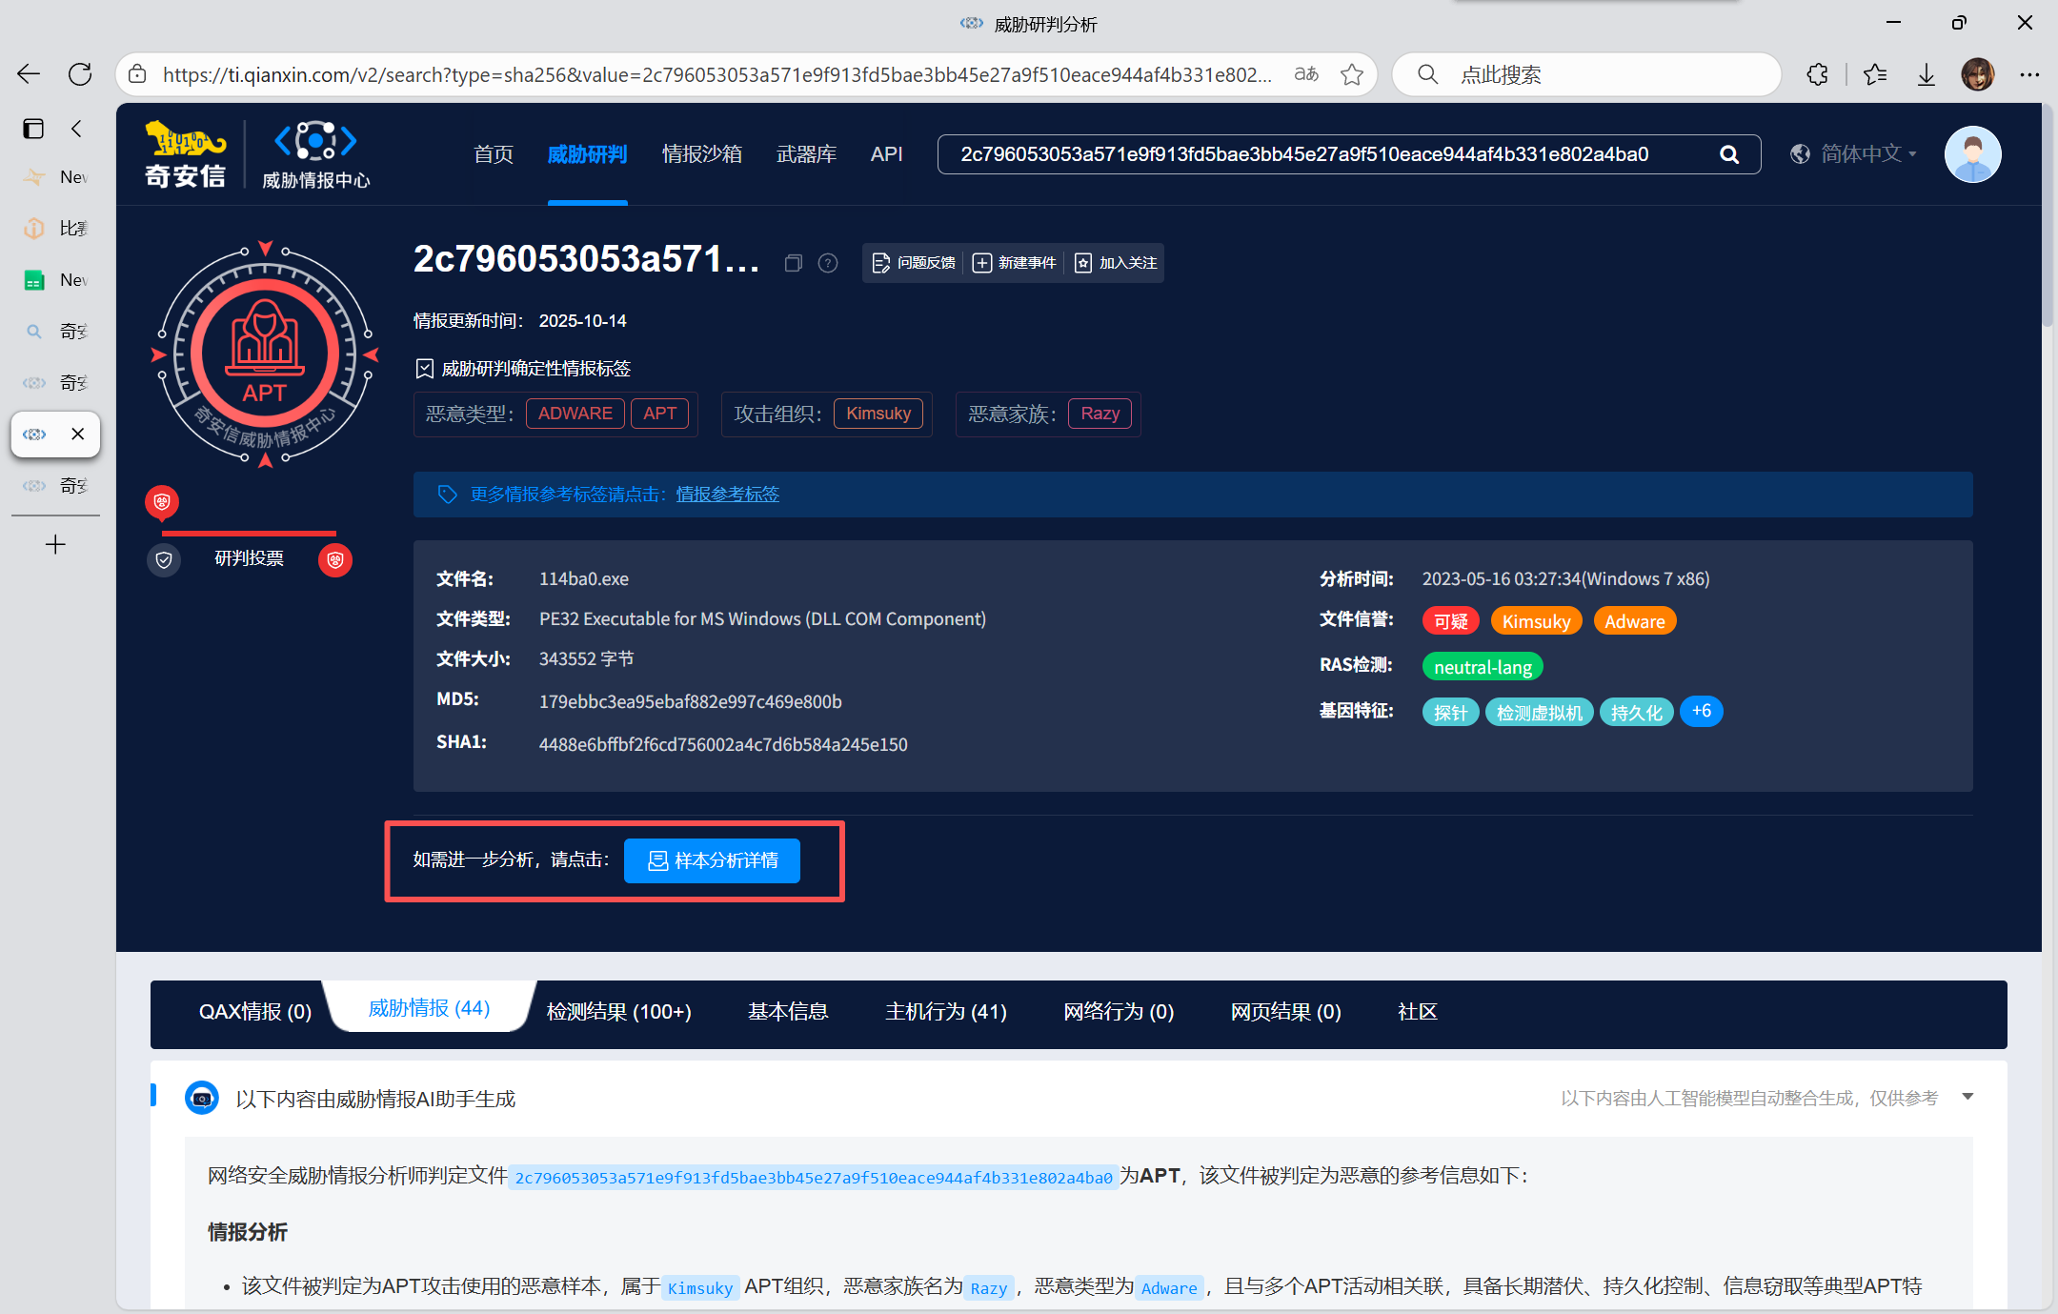
Task: Open 情报沙箱 navigation item
Action: click(x=702, y=154)
